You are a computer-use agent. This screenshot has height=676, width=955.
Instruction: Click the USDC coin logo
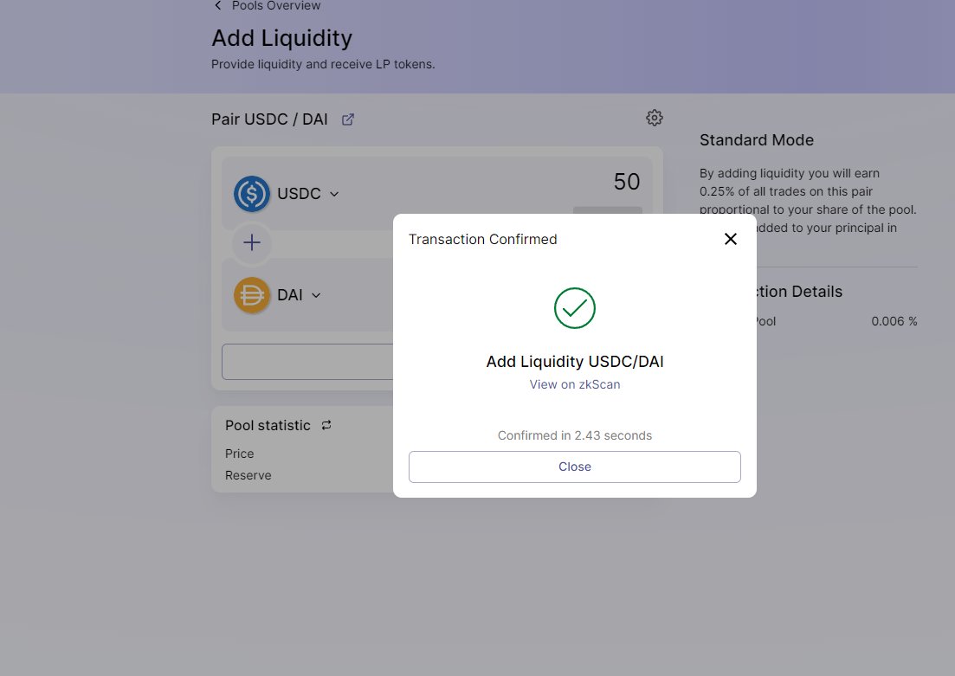click(252, 194)
